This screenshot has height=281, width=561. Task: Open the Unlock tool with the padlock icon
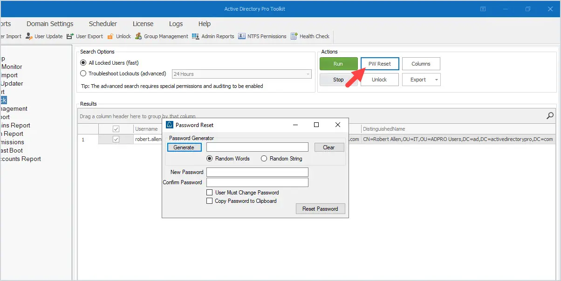tap(119, 36)
